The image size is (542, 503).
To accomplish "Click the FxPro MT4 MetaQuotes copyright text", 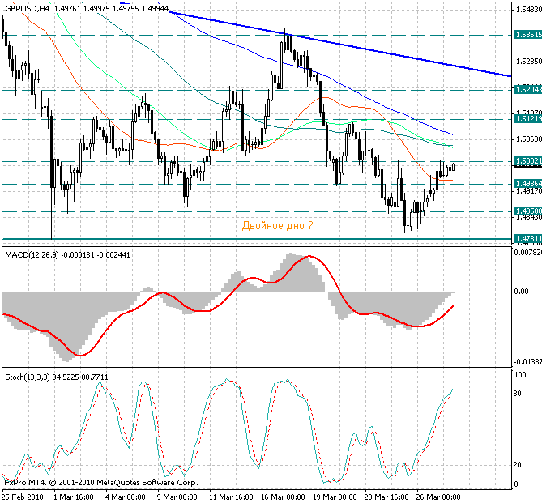I will 101,482.
